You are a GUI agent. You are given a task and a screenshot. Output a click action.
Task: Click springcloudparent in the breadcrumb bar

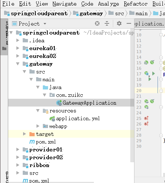tap(39, 13)
